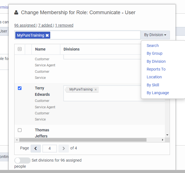Screen dimensions: 185x173
Task: Choose By Group filter option
Action: point(154,53)
